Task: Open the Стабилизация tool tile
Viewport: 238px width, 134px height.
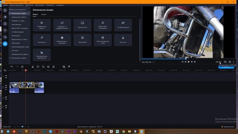Action: [x=123, y=25]
